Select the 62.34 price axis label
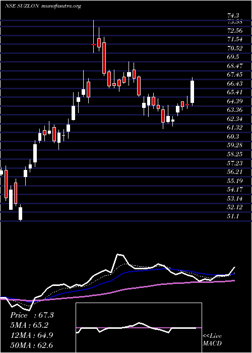Screen dimensions: 252x353 235,119
